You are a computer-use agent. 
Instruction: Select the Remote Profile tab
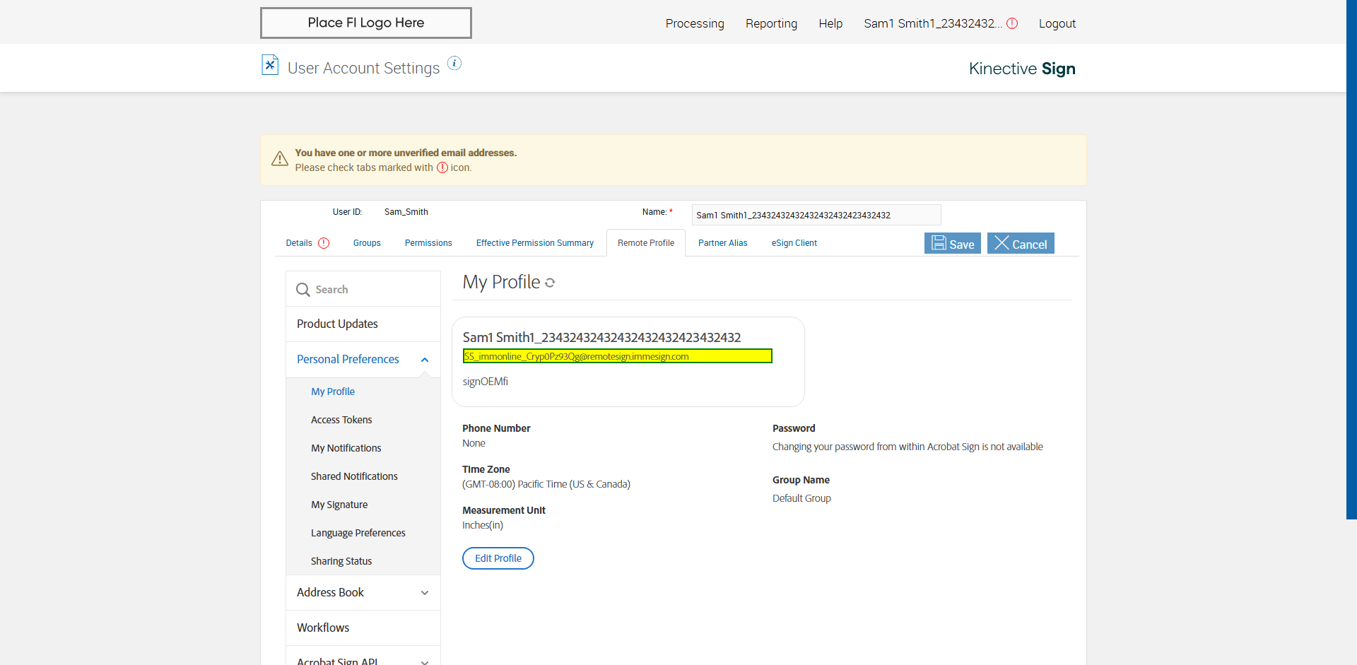pos(646,243)
